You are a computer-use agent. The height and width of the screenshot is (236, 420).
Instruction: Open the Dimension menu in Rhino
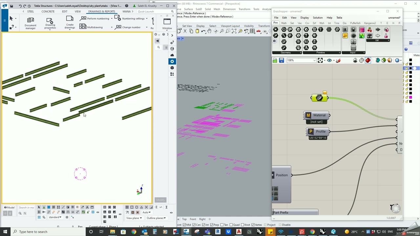229,9
